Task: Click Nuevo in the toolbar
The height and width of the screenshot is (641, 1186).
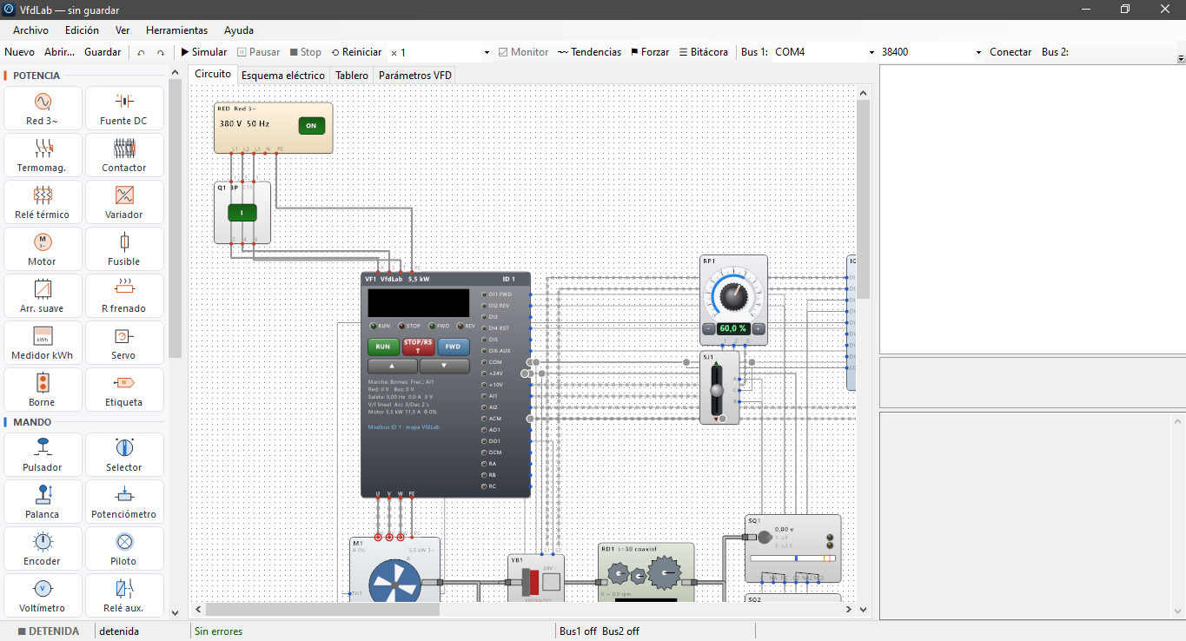Action: [x=20, y=52]
